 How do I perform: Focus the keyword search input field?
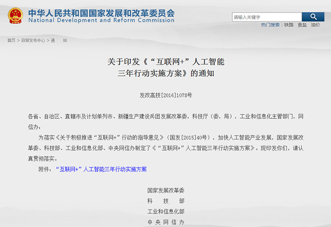pos(267,17)
